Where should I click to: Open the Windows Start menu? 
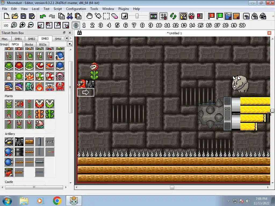[x=7, y=201]
